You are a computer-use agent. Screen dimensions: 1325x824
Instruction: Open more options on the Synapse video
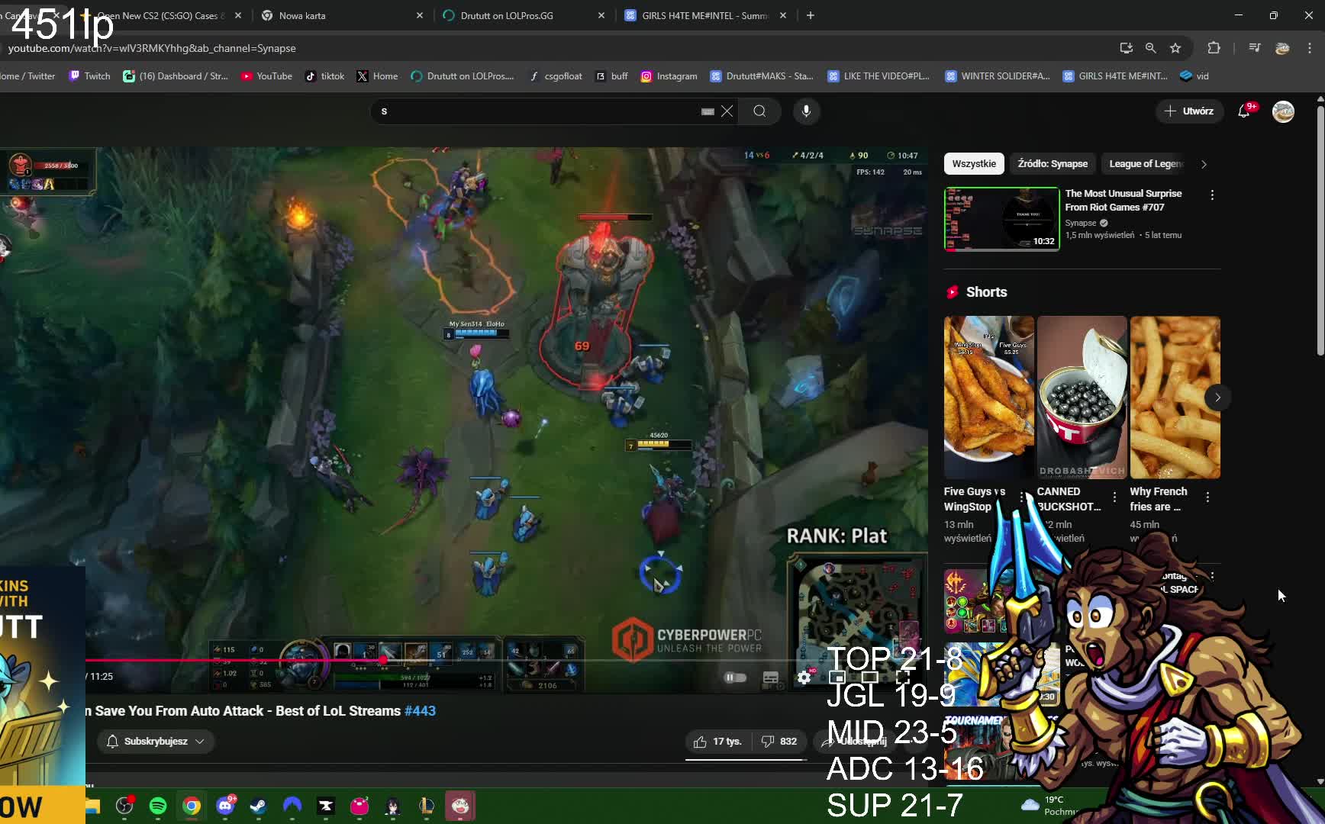(x=1211, y=195)
